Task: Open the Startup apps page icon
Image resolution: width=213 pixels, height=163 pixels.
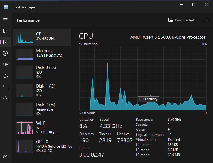Action: 5,64
